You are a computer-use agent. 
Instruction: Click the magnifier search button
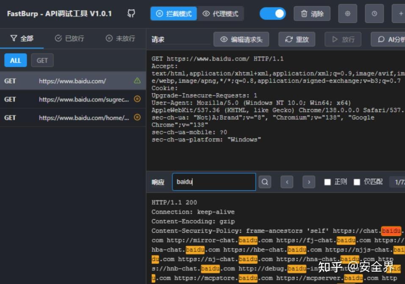[265, 182]
